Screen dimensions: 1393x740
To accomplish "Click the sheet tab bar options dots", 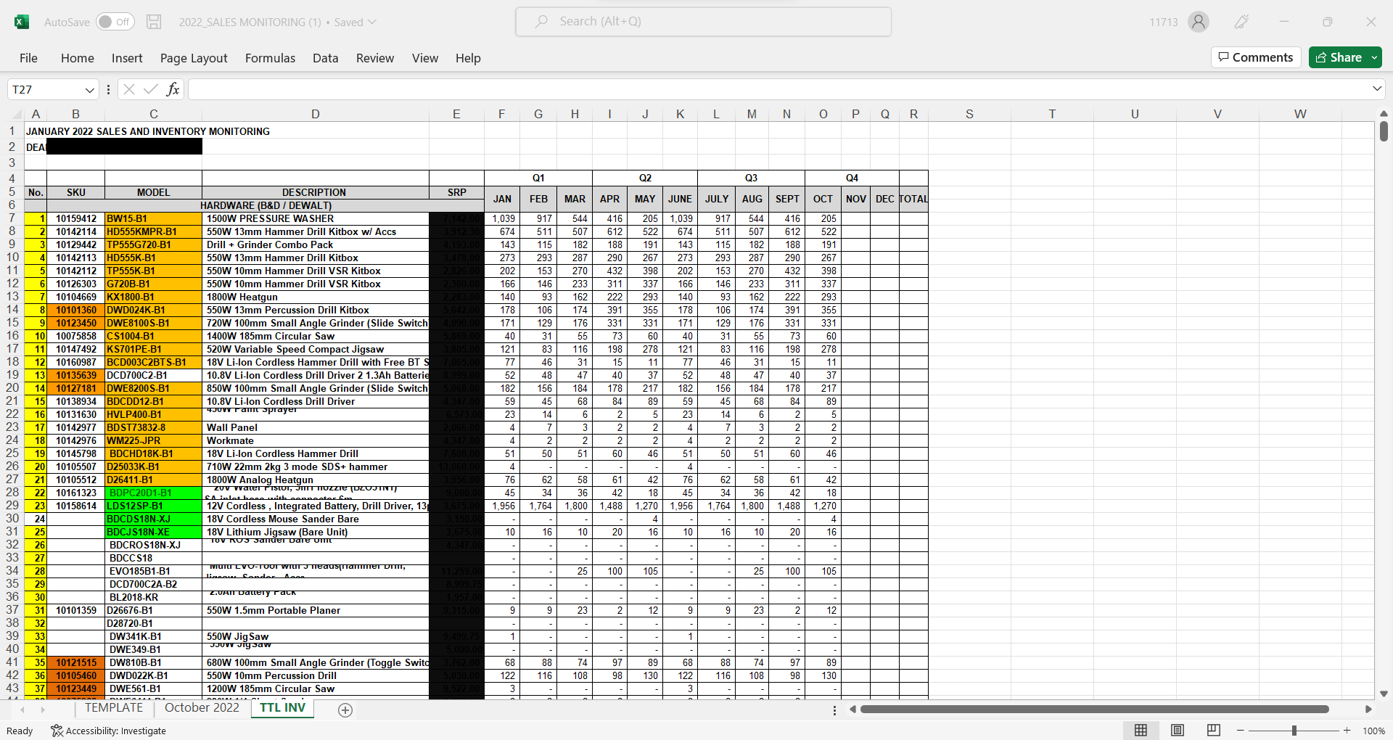I will coord(834,710).
